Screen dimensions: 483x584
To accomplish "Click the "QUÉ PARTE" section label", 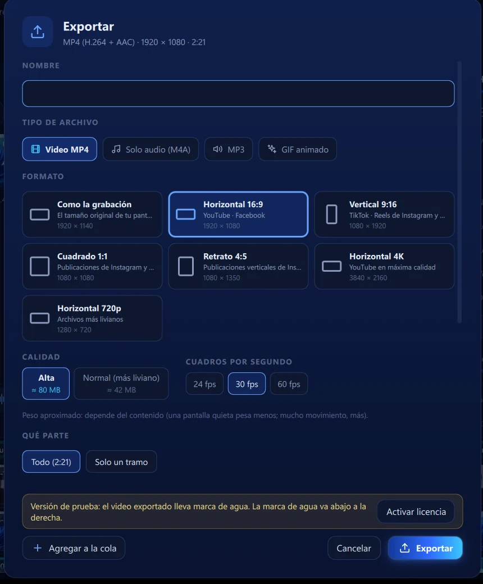I will (x=45, y=435).
